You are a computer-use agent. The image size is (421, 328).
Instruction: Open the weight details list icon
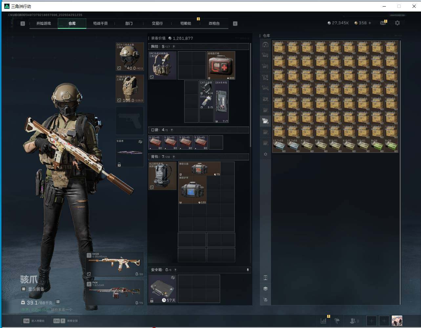(58, 302)
